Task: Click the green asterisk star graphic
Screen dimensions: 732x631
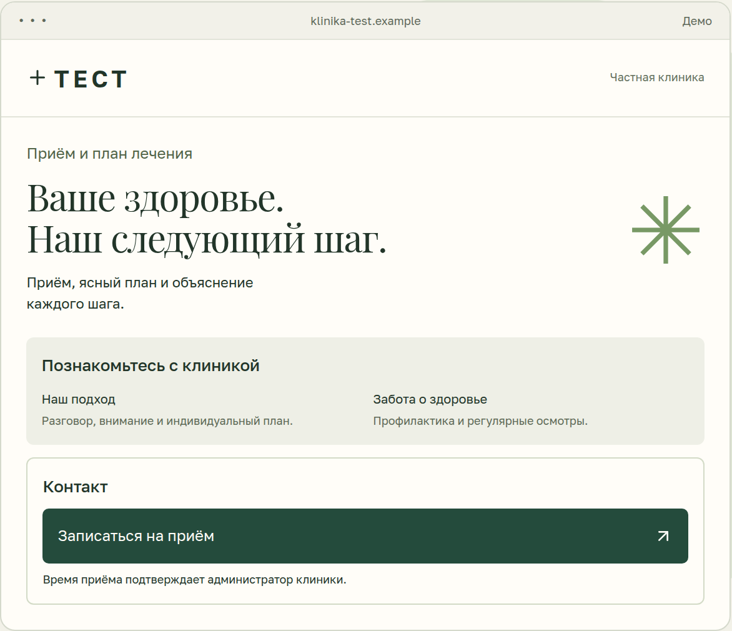Action: pyautogui.click(x=666, y=230)
